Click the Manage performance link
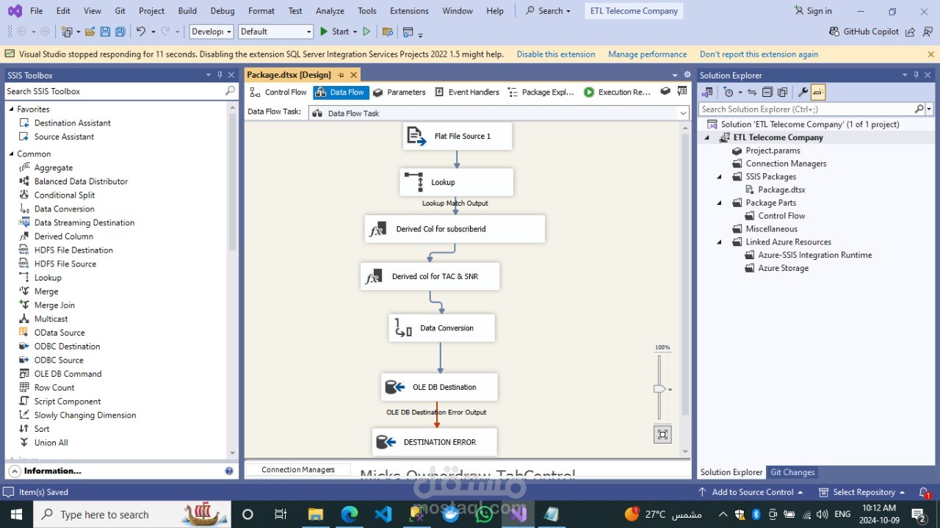This screenshot has width=940, height=528. pyautogui.click(x=648, y=54)
